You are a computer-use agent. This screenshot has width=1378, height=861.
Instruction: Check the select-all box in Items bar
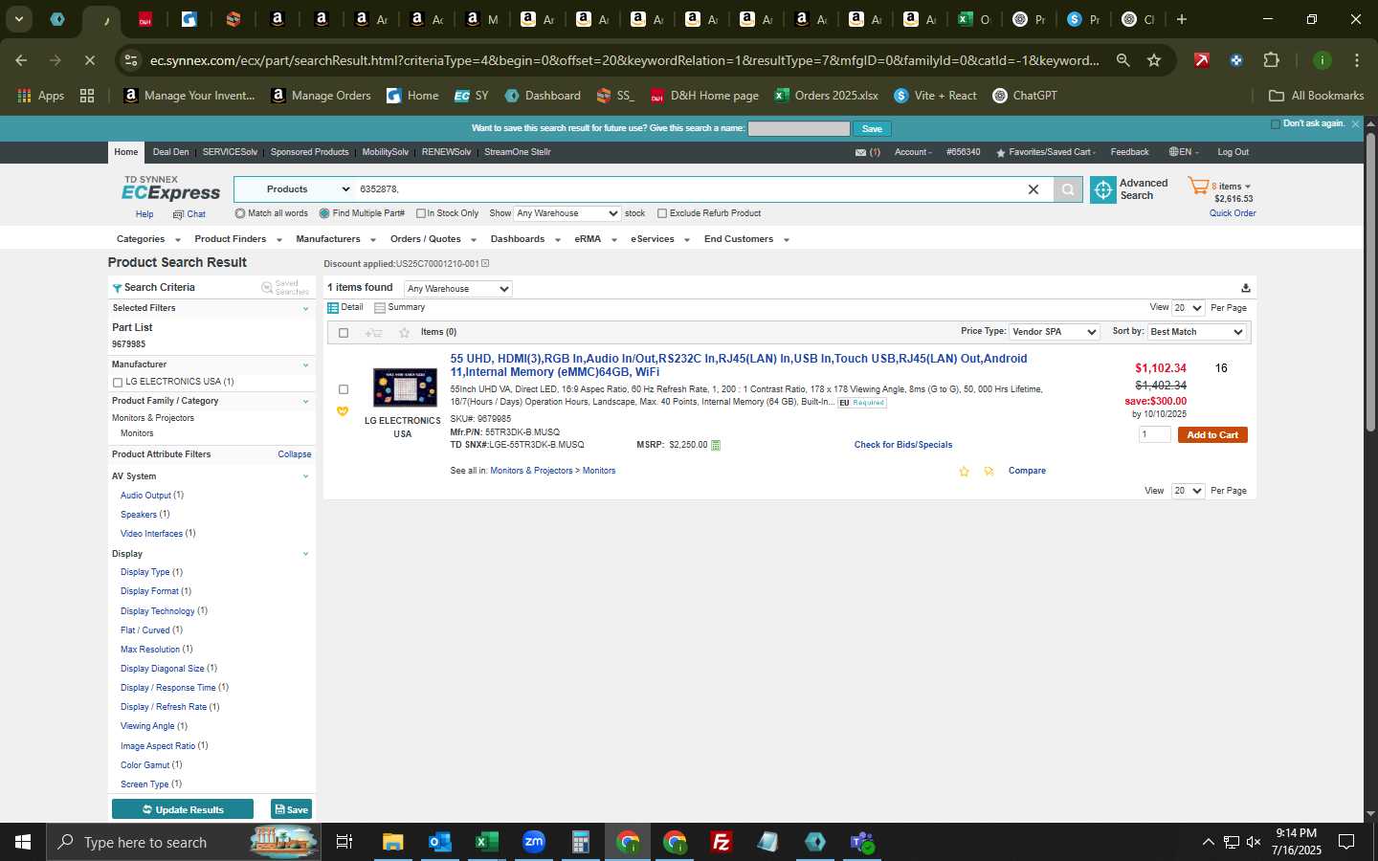tap(344, 333)
